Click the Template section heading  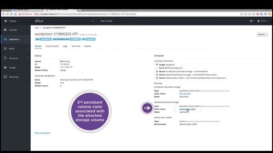159,56
